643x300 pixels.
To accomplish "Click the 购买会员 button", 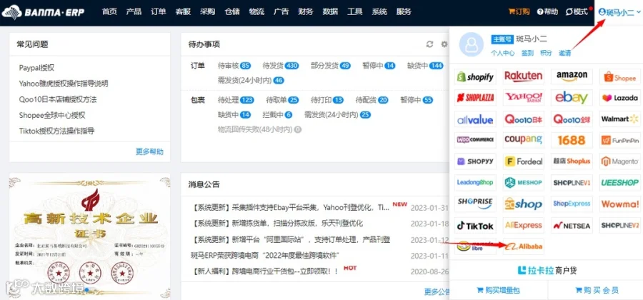I will point(597,290).
